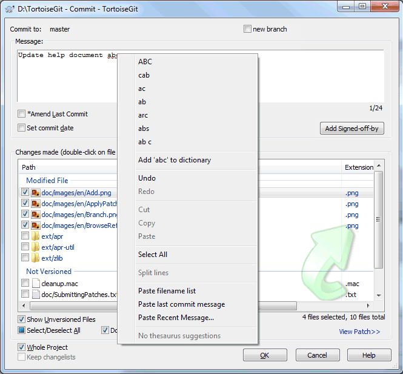Click the image icon for doc/images/en/Branch.png
Image resolution: width=403 pixels, height=374 pixels.
click(x=36, y=215)
